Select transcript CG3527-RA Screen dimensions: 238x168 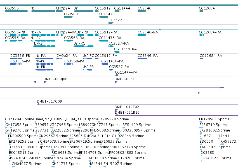(x=111, y=46)
